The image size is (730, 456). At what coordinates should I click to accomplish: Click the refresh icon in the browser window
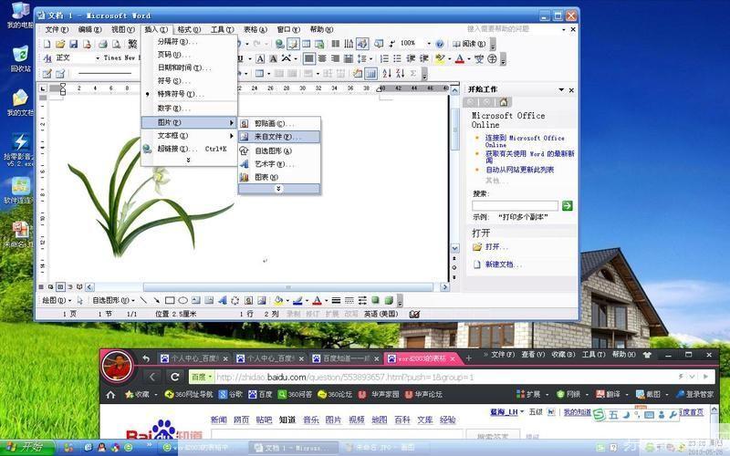coord(175,377)
